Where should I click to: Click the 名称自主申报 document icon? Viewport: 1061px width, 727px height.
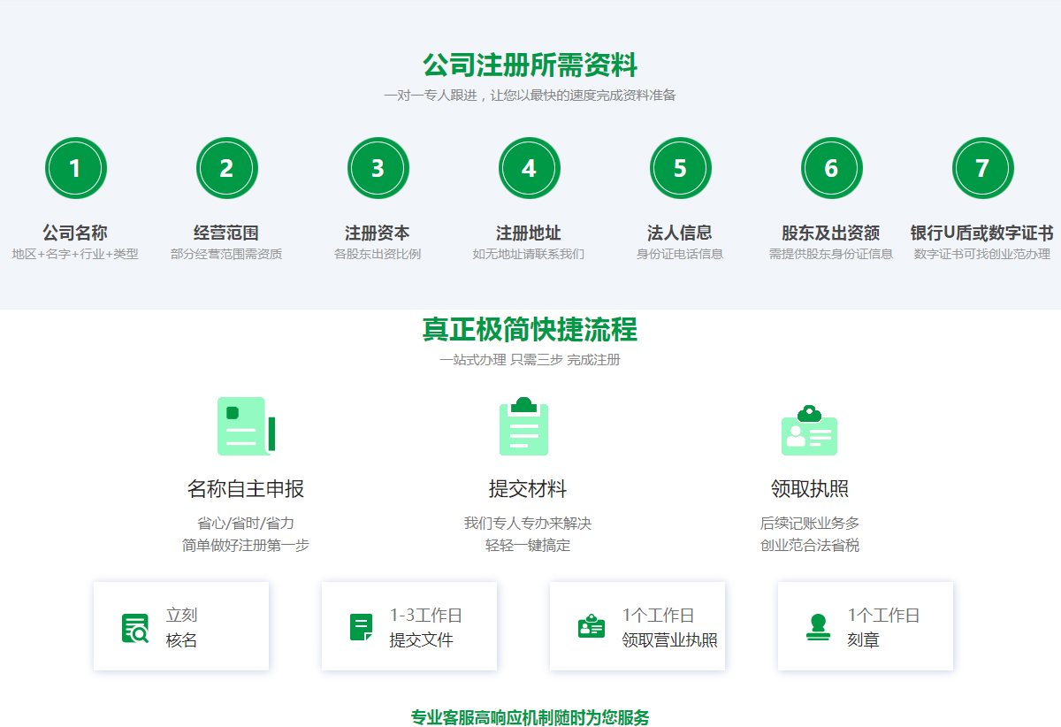pos(246,426)
